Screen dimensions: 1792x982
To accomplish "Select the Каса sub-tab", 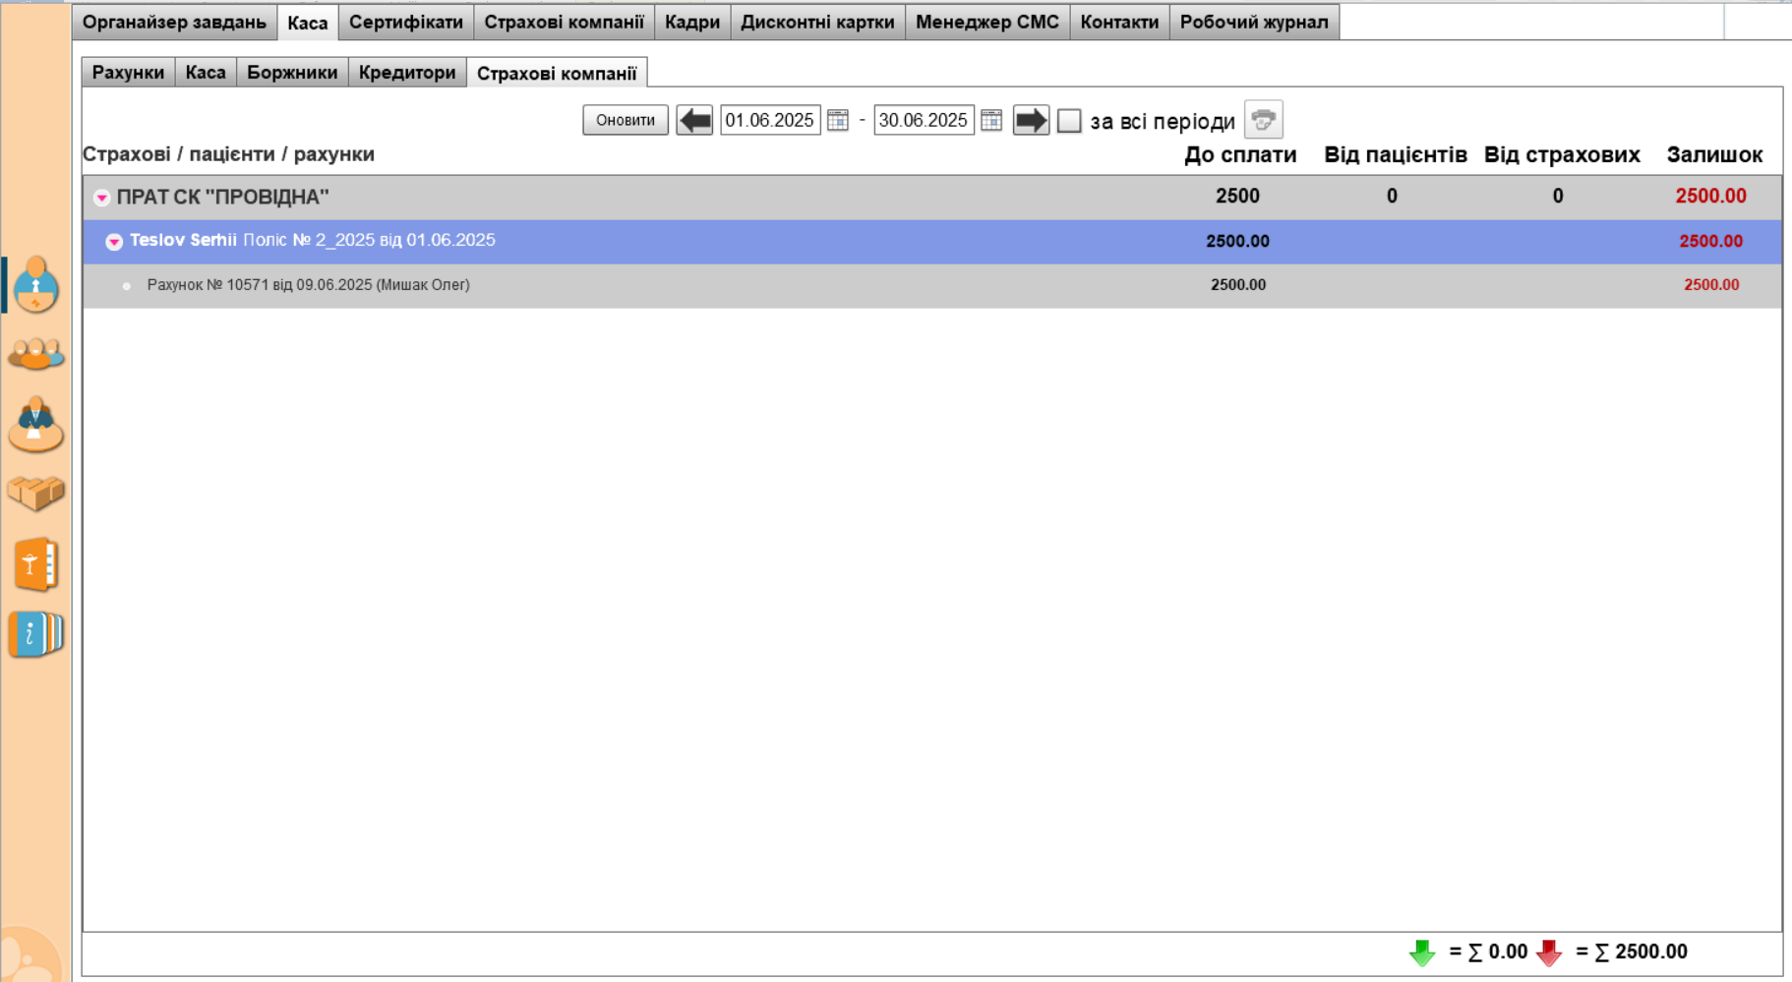I will (x=206, y=73).
